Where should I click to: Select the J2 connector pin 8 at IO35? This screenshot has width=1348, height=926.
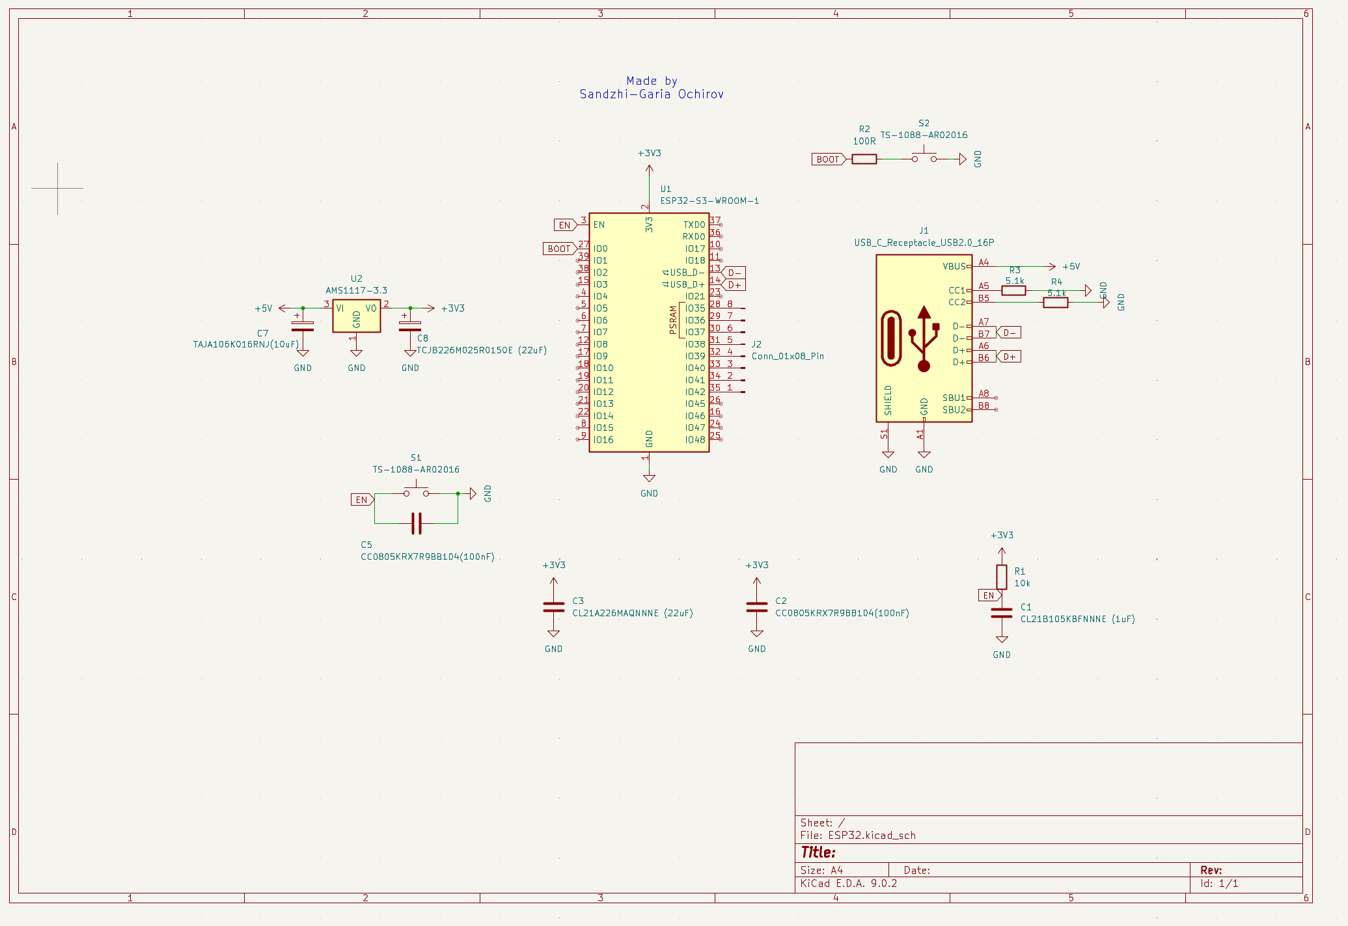pos(736,307)
